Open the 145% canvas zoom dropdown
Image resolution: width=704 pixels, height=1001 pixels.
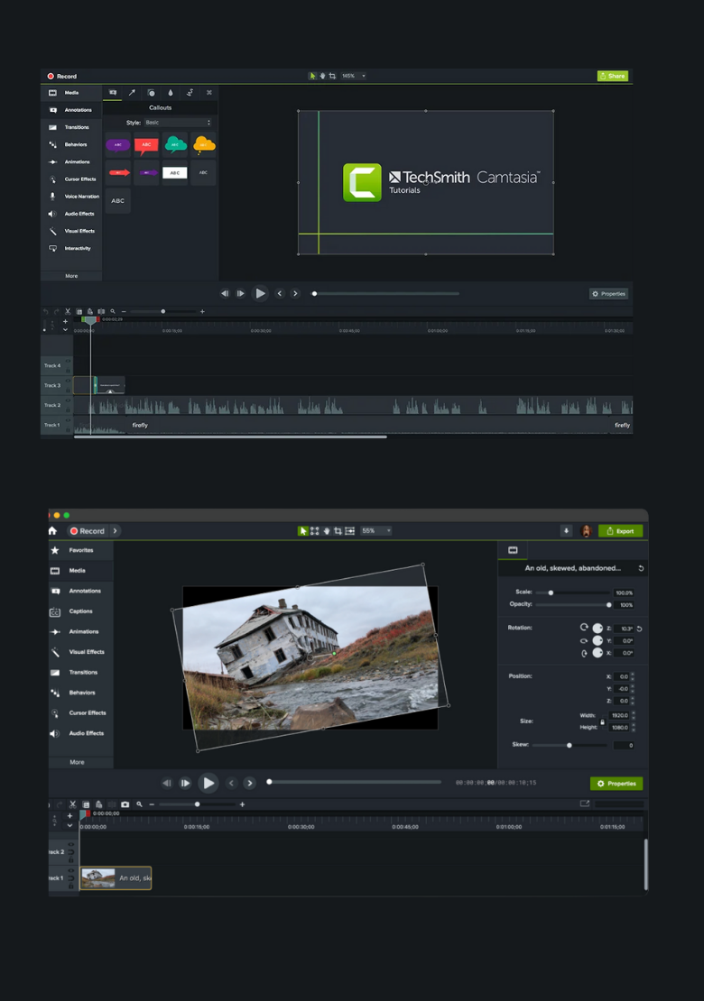pyautogui.click(x=354, y=76)
